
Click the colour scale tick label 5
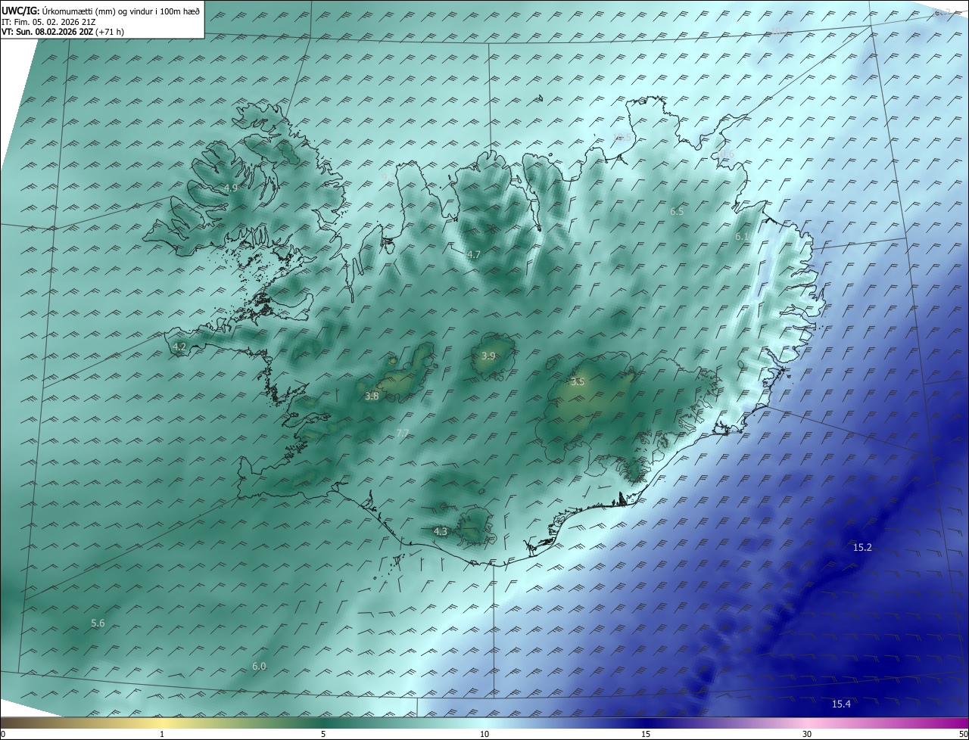point(323,734)
